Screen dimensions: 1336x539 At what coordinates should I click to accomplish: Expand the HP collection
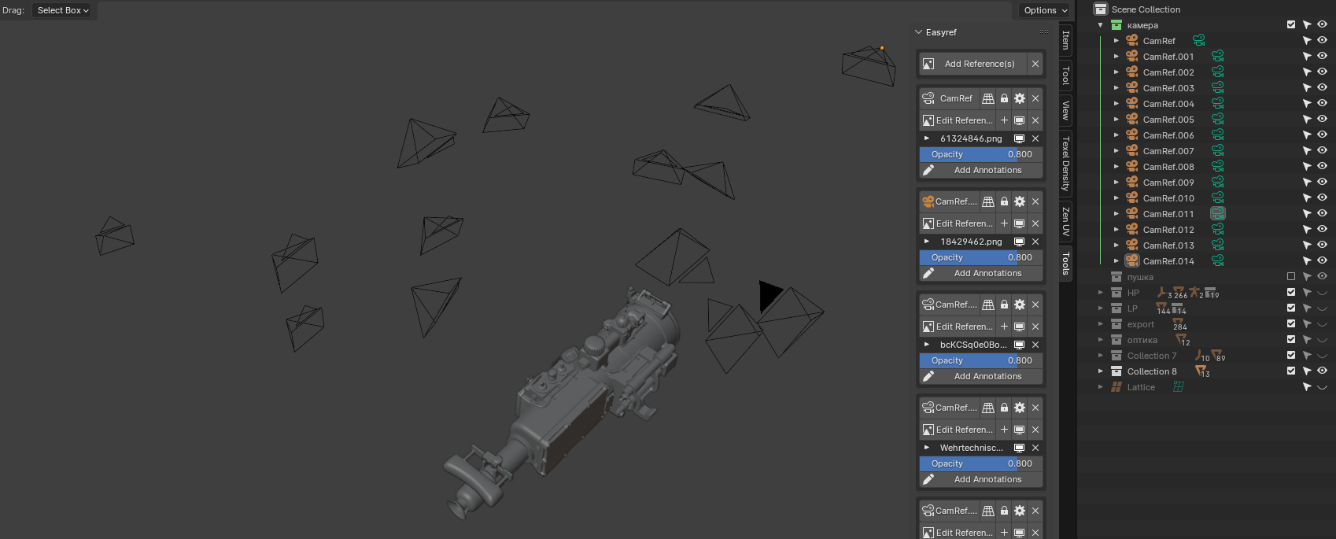(x=1101, y=293)
